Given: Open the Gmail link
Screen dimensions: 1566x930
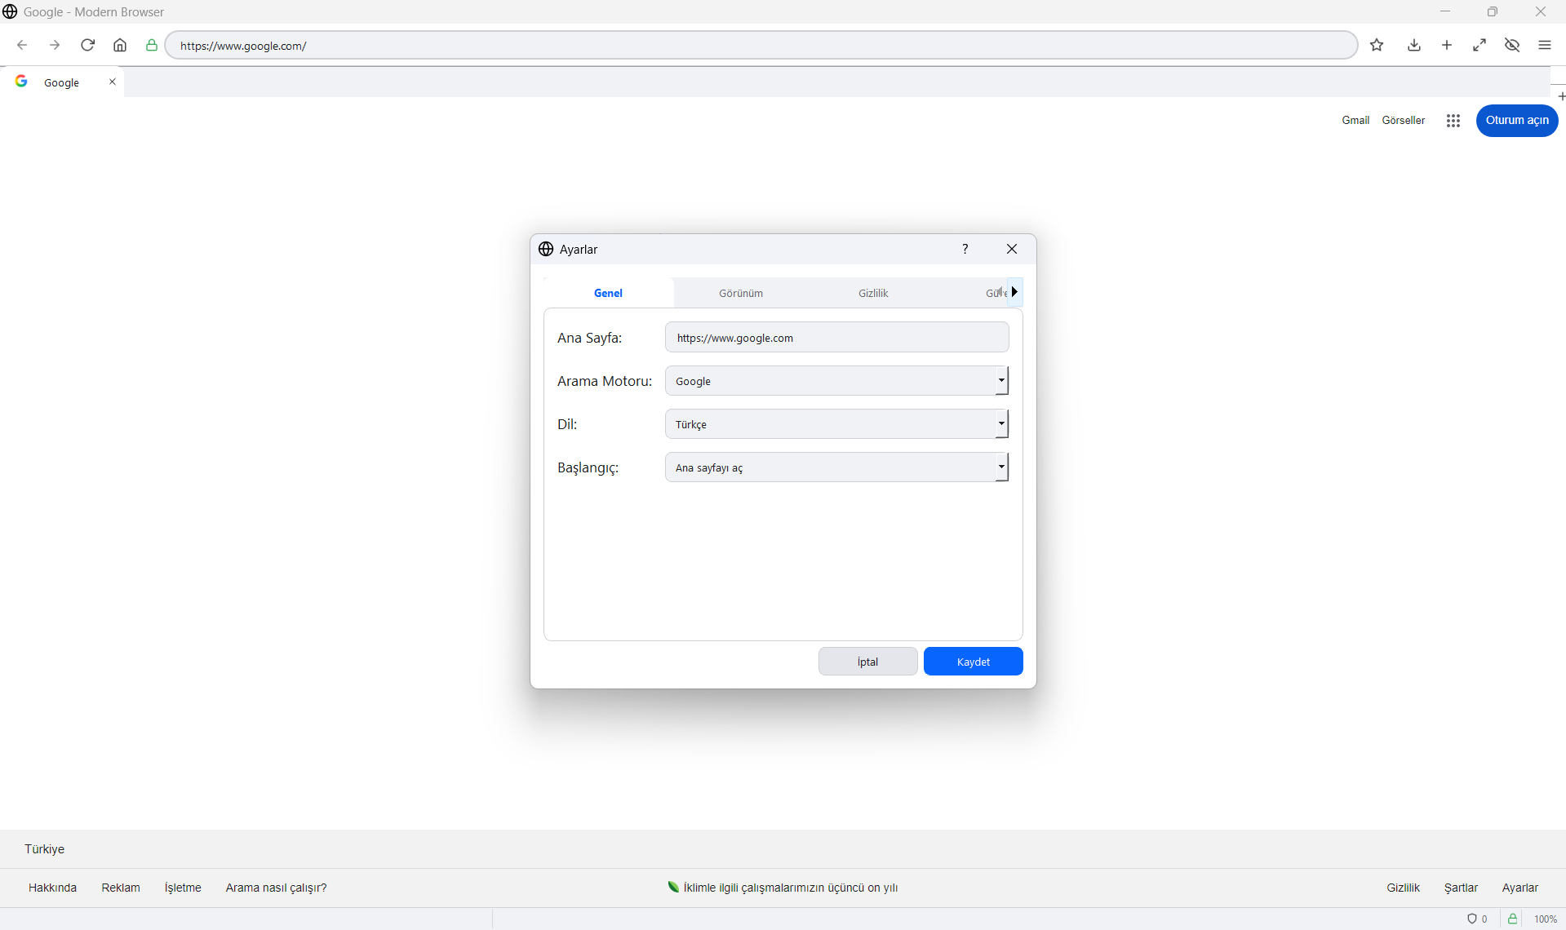Looking at the screenshot, I should pyautogui.click(x=1355, y=120).
